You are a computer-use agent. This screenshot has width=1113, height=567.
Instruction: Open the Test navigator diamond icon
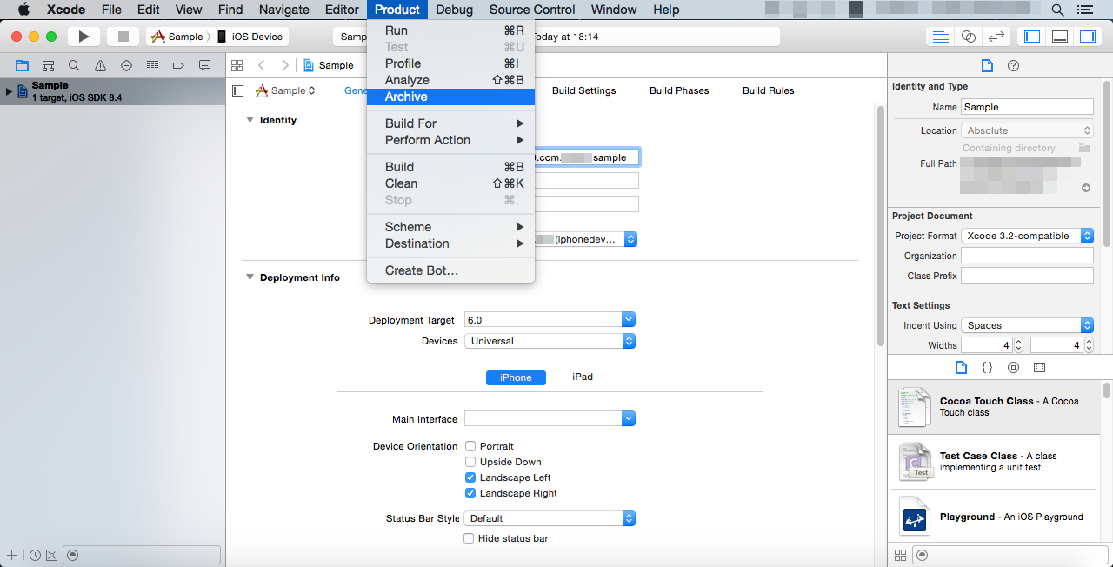pos(126,65)
